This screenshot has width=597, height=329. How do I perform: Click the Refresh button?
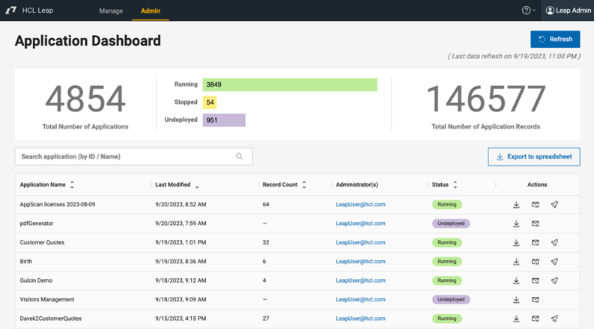(555, 40)
